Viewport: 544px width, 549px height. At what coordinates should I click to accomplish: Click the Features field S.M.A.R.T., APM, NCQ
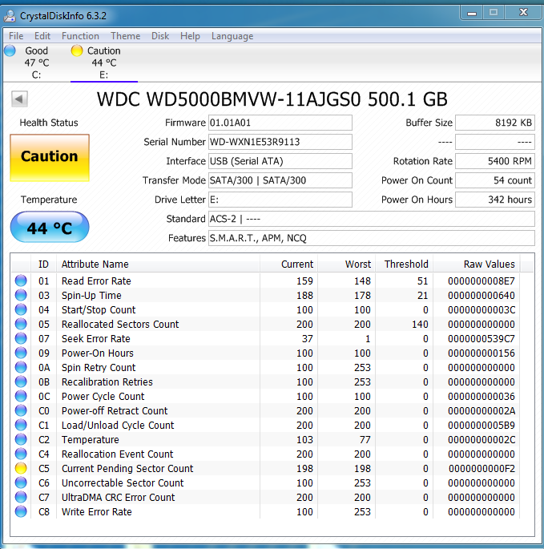click(372, 238)
